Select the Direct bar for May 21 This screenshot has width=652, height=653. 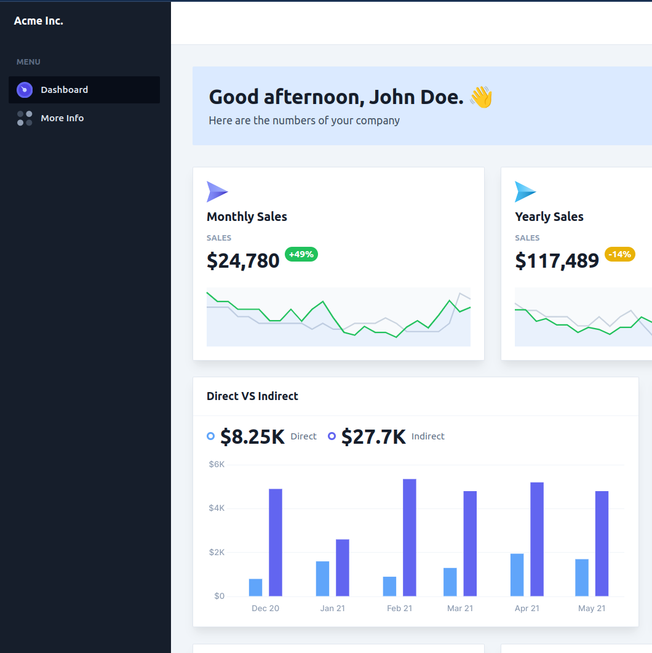[580, 577]
